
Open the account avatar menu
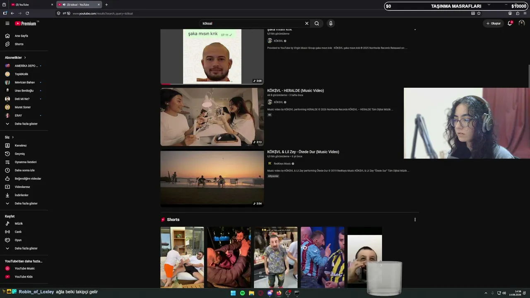[522, 23]
